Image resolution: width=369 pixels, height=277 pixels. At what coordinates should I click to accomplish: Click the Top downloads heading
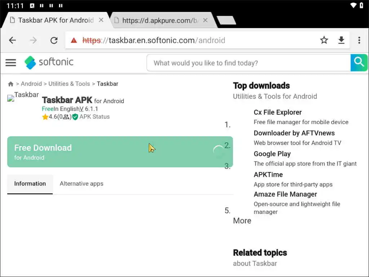262,86
